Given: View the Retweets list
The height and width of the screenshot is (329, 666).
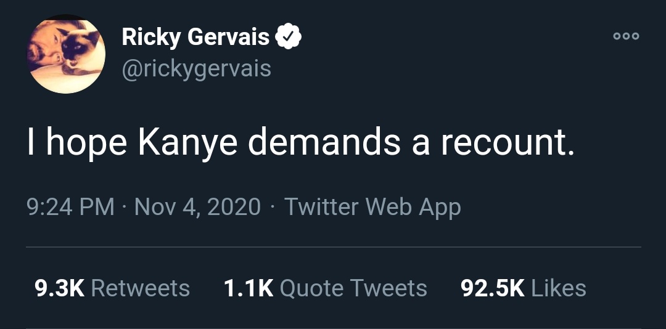Looking at the screenshot, I should [140, 288].
